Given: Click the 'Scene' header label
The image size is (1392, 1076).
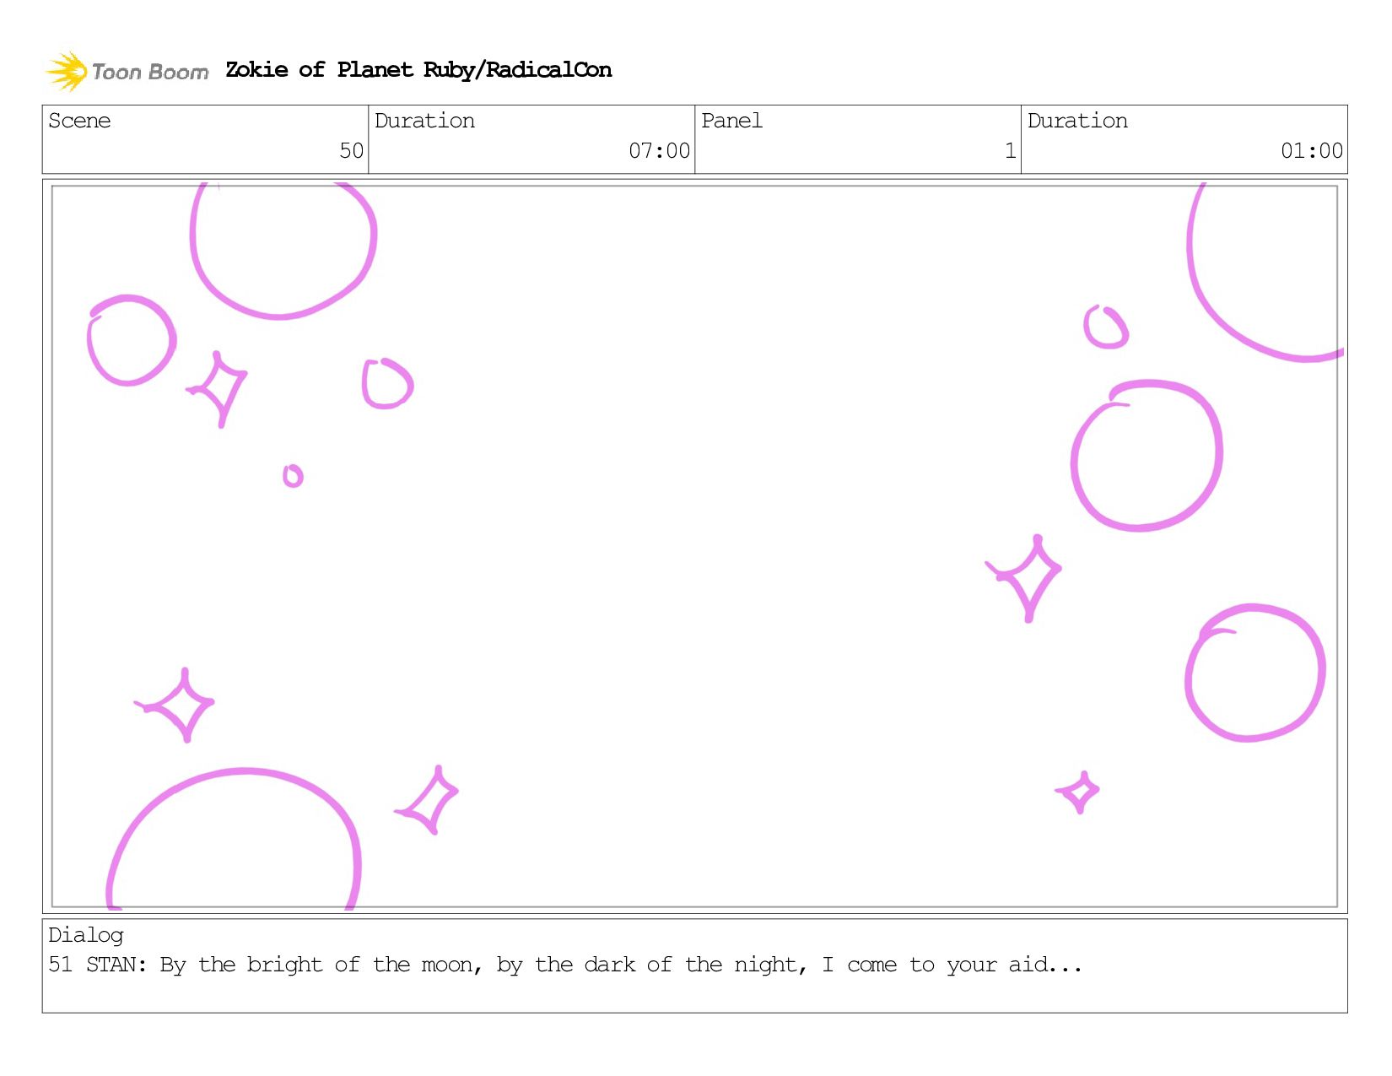Looking at the screenshot, I should tap(79, 121).
